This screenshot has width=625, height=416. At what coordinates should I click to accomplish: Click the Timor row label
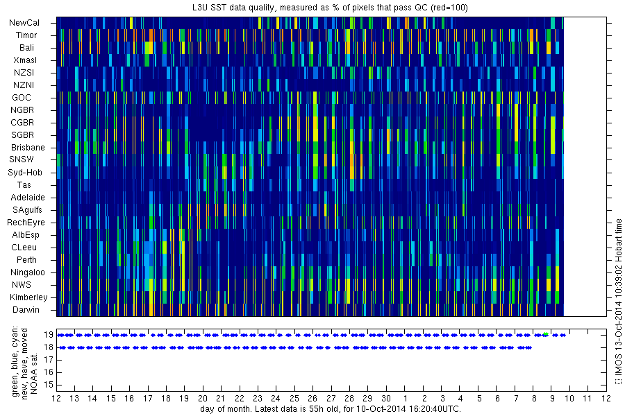coord(26,35)
